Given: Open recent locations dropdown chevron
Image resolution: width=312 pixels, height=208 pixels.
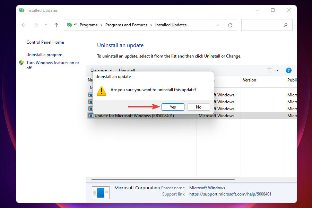Looking at the screenshot, I should pyautogui.click(x=46, y=25).
